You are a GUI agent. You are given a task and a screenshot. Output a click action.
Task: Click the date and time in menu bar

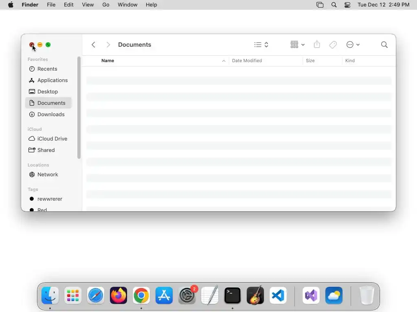pyautogui.click(x=384, y=5)
